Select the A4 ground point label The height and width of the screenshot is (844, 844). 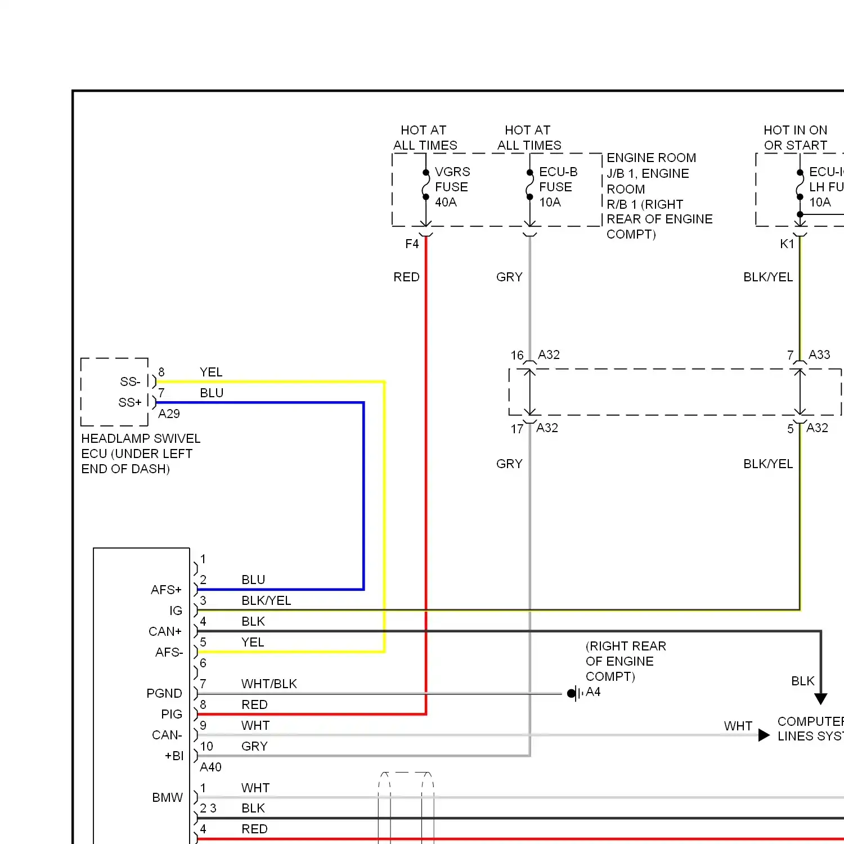593,692
